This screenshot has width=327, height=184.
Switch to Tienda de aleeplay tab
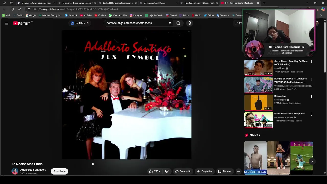[x=199, y=3]
